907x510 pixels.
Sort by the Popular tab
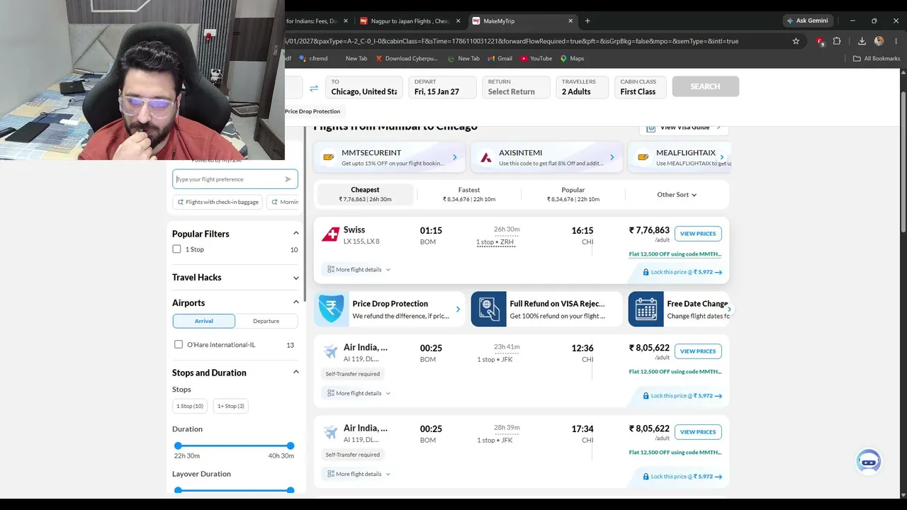573,194
